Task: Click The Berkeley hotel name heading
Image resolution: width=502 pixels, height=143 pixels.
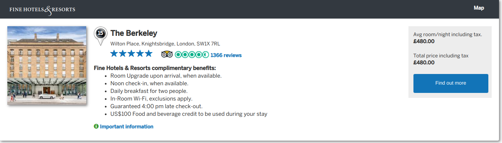Action: (134, 33)
